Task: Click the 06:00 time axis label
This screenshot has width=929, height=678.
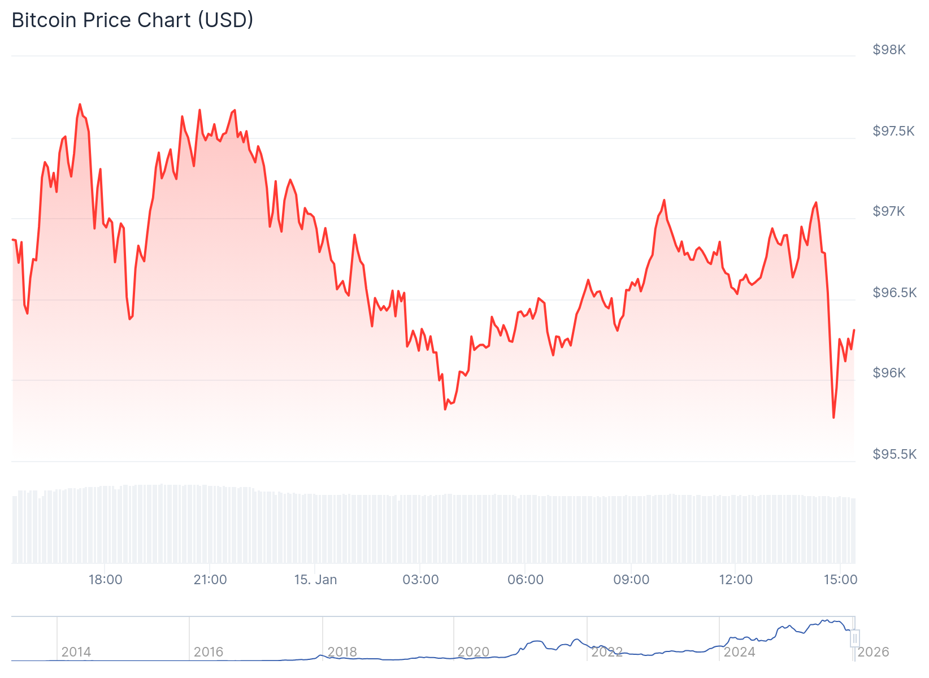Action: point(526,580)
